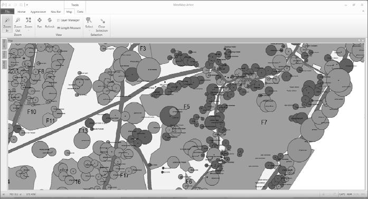The height and width of the screenshot is (199, 368).
Task: Click the app icon in title bar
Action: click(3, 5)
